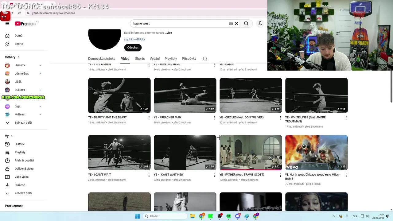Play YE - CIRCLES feat. DON TOLIVER thumbnail

pos(251,95)
